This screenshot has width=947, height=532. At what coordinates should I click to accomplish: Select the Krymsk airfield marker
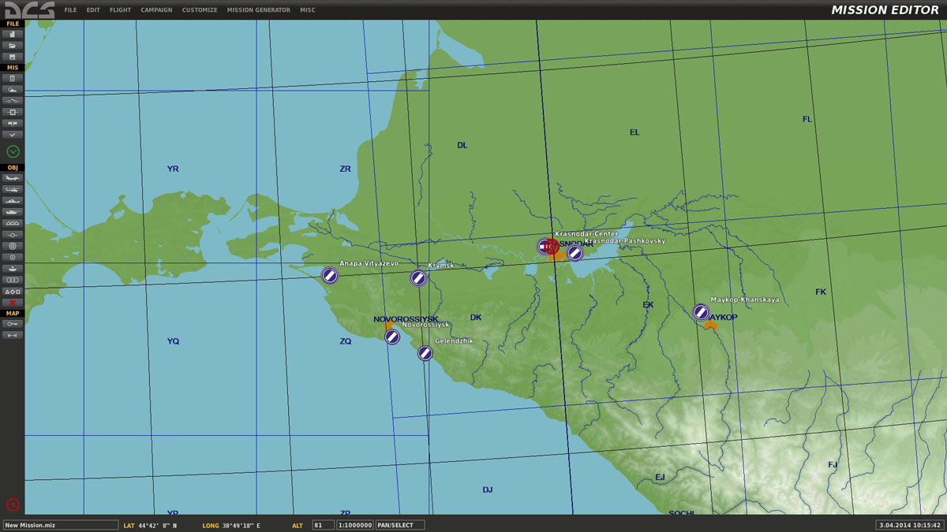(418, 277)
